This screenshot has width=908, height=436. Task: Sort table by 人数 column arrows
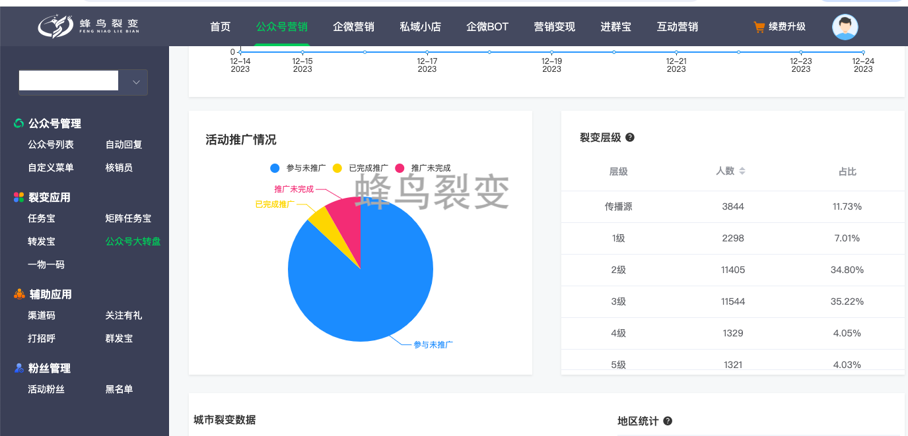tap(742, 171)
